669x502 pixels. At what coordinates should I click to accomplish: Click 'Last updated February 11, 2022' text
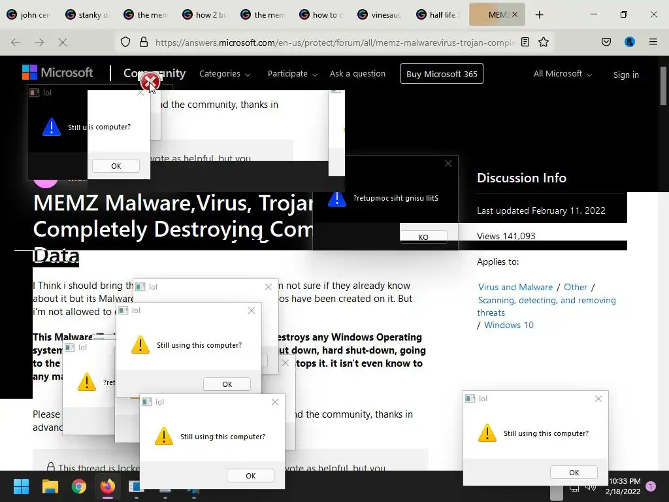point(541,210)
